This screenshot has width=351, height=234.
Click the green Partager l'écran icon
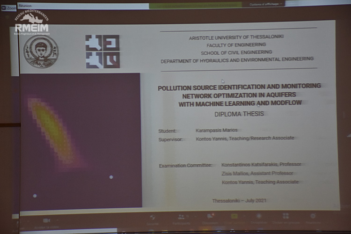(234, 216)
